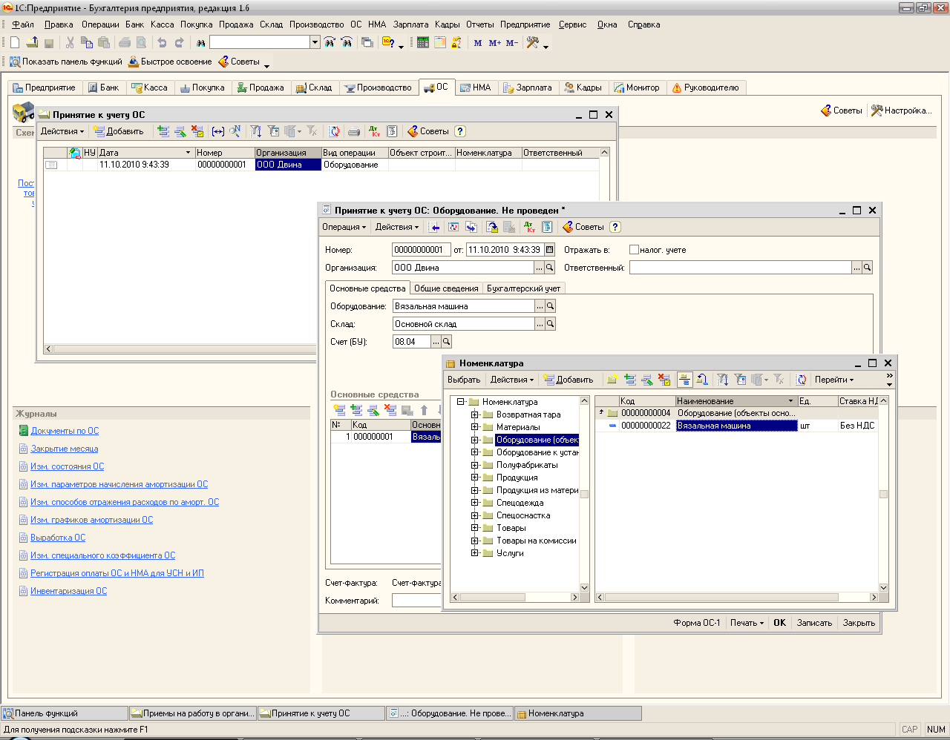Click add-row icon in Основные средства table toolbar
950x740 pixels.
coord(339,410)
